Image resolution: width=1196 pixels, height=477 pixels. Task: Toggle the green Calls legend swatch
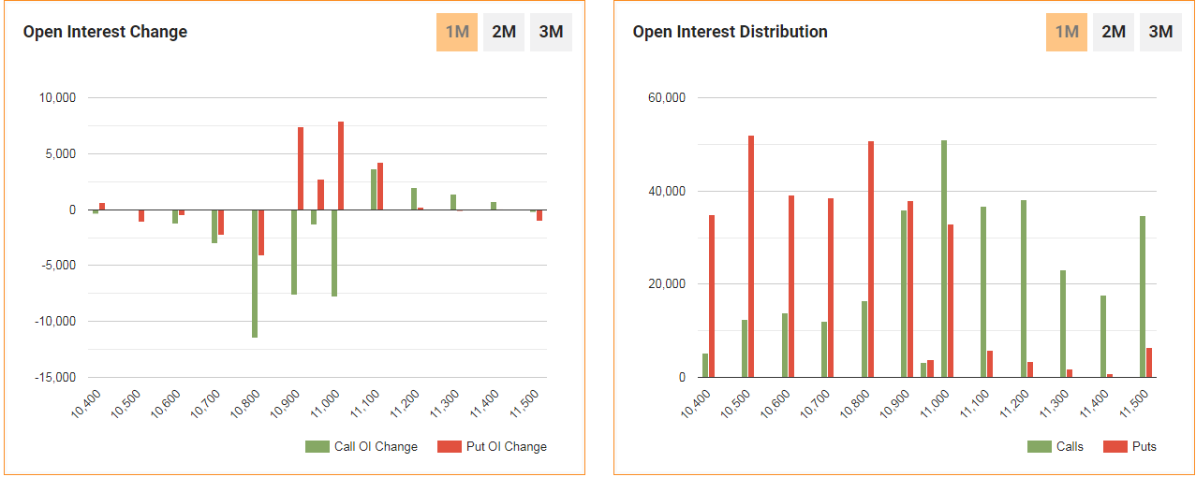point(1040,446)
